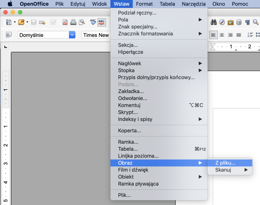Expand the Domyślnie paragraph style dropdown
This screenshot has width=260, height=205.
(x=72, y=35)
